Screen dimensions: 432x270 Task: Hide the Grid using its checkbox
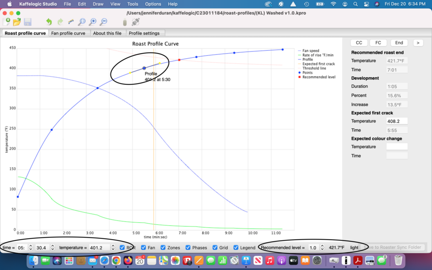(215, 247)
